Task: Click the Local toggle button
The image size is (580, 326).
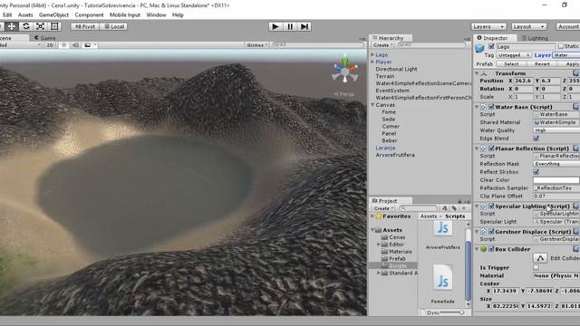Action: click(114, 26)
